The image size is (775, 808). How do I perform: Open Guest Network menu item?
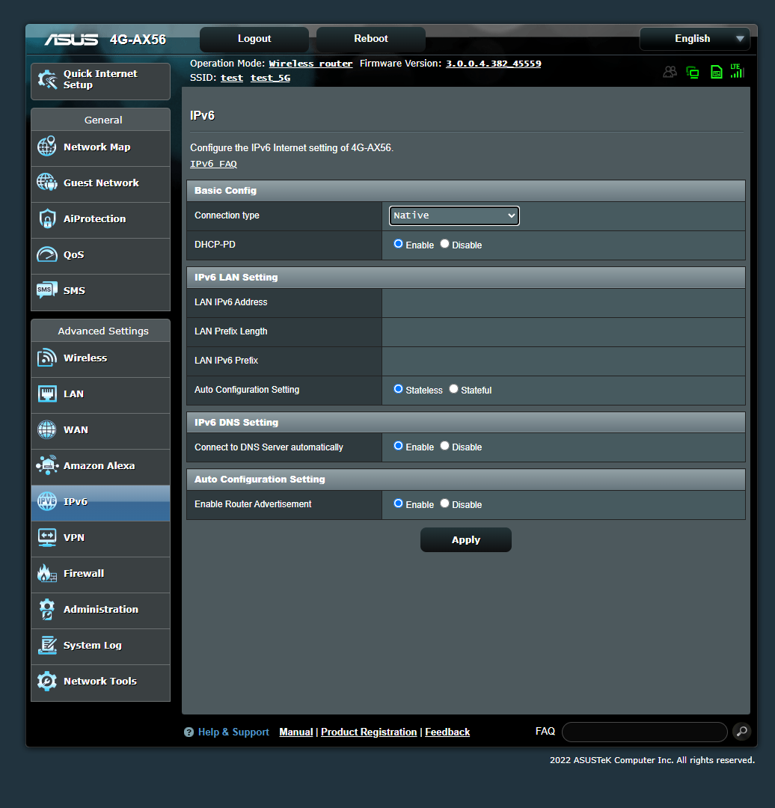click(x=100, y=183)
